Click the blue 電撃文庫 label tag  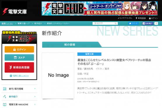pyautogui.click(x=89, y=54)
